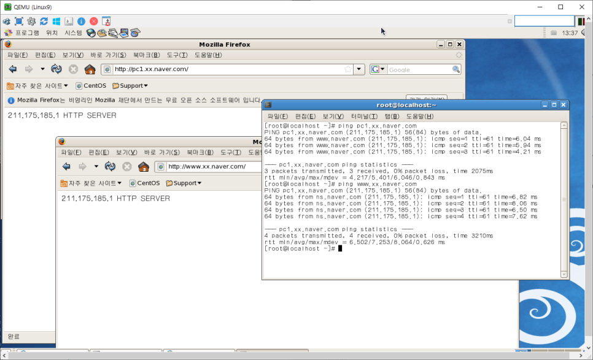This screenshot has height=360, width=593.
Task: Go back in the pc1.xx.naver.com Firefox window
Action: coord(13,69)
